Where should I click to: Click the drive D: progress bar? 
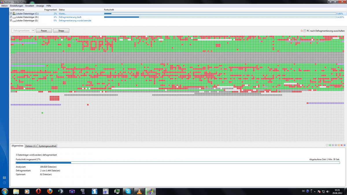[x=220, y=17]
